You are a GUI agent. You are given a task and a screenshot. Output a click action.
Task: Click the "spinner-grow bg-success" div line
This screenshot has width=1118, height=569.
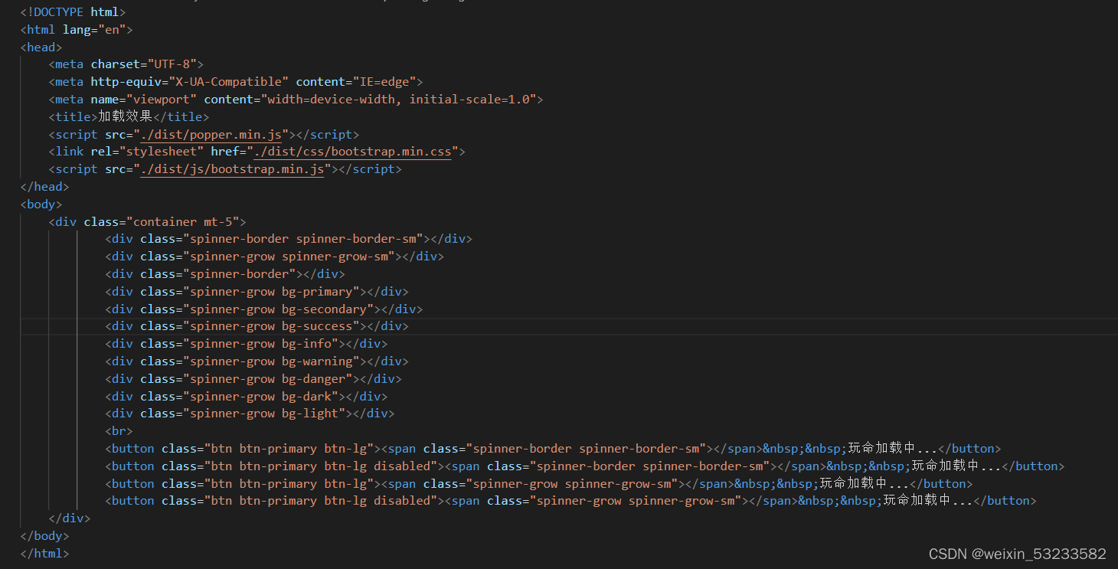(257, 326)
